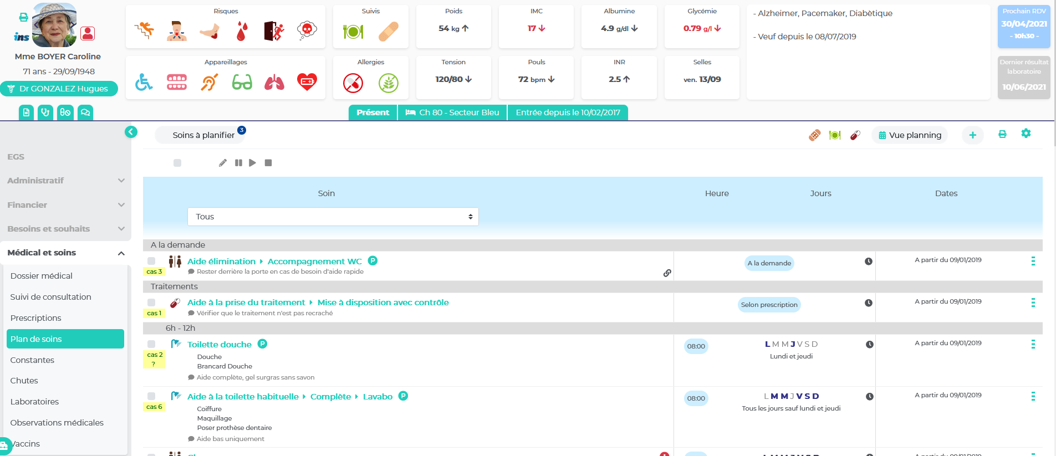The height and width of the screenshot is (456, 1056).
Task: Switch to Vue planning
Action: click(910, 135)
